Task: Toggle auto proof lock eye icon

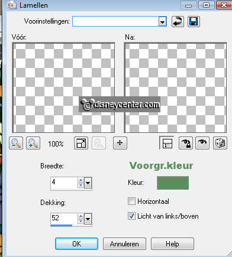Action: (186, 143)
